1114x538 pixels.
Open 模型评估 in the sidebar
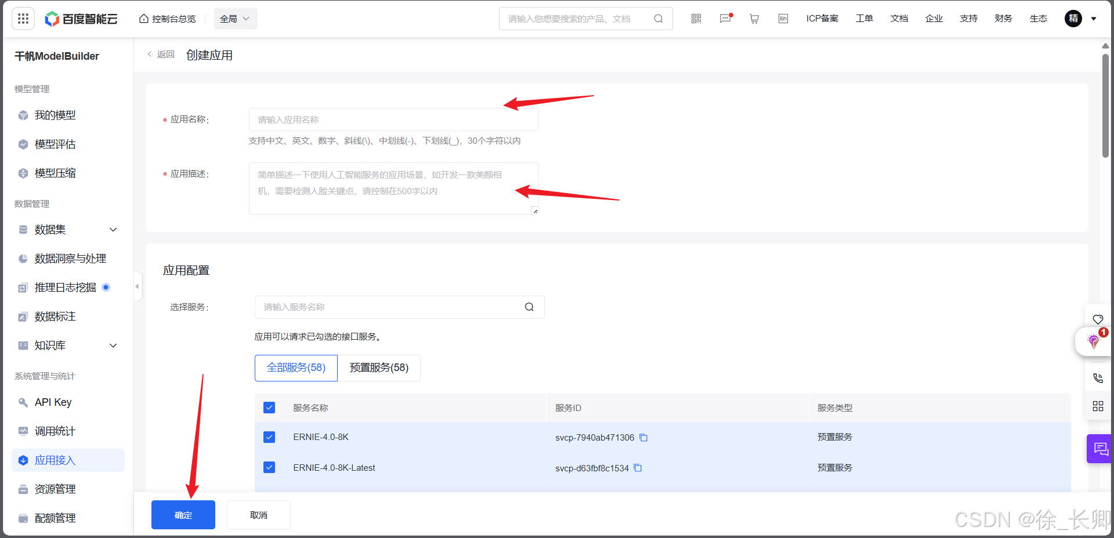[55, 144]
